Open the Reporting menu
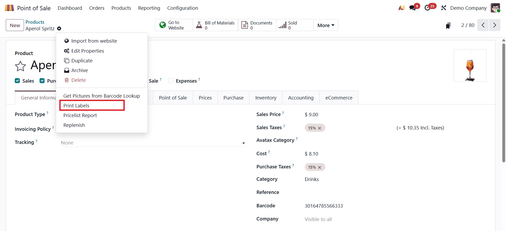This screenshot has width=506, height=231. [149, 8]
